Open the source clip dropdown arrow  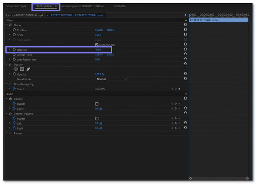point(47,15)
